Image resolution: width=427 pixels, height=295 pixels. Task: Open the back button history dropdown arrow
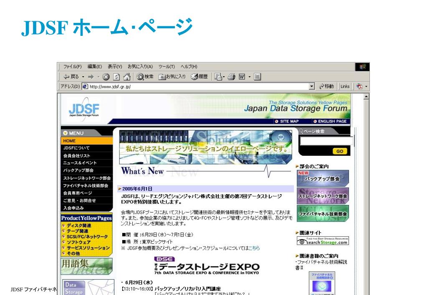click(x=83, y=77)
